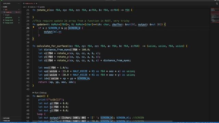Click "SCREEN_H" on line 26
Image resolution: width=219 pixels, height=123 pixels.
54,28
